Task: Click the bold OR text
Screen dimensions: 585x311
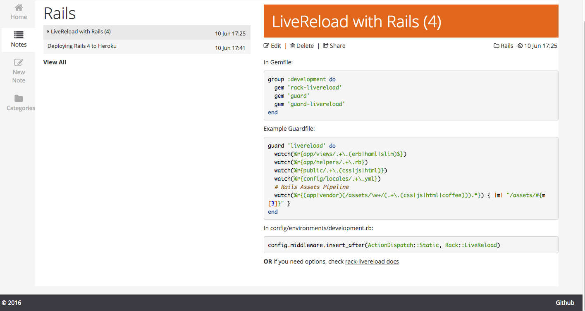Action: [268, 262]
